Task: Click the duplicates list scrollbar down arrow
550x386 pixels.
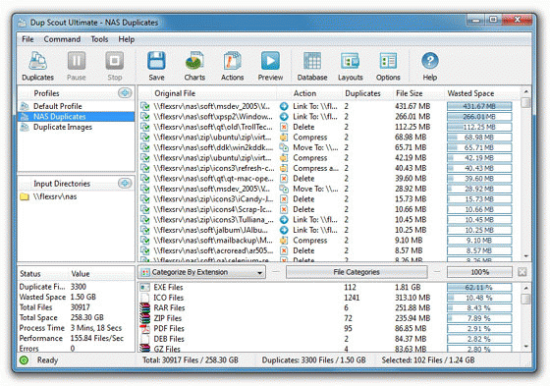Action: pyautogui.click(x=525, y=256)
